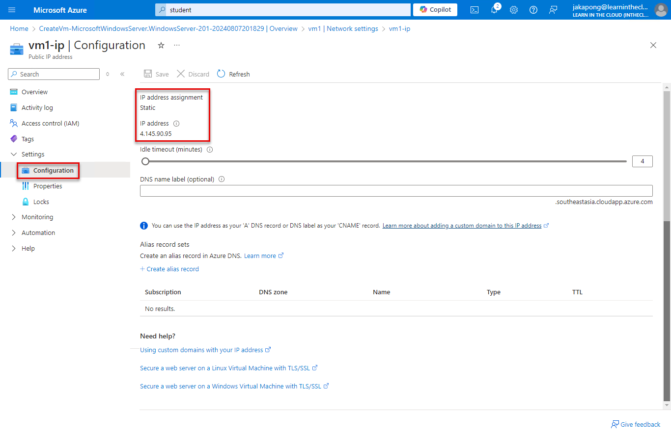Open the notifications bell
The width and height of the screenshot is (671, 438).
coord(495,10)
